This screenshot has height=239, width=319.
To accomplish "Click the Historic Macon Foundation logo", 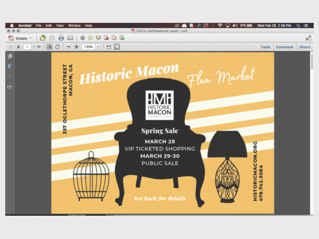I will click(159, 105).
